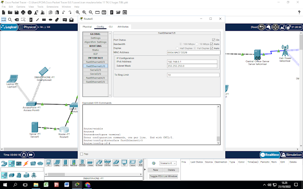Choose the Inspect magnifier tool
Viewport: 303px width, 189px height.
click(x=10, y=20)
